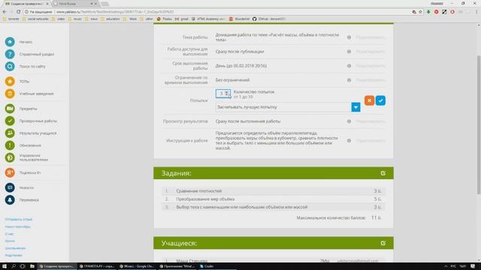Open Результаты учащихся sidebar icon
The height and width of the screenshot is (270, 481).
tap(10, 133)
